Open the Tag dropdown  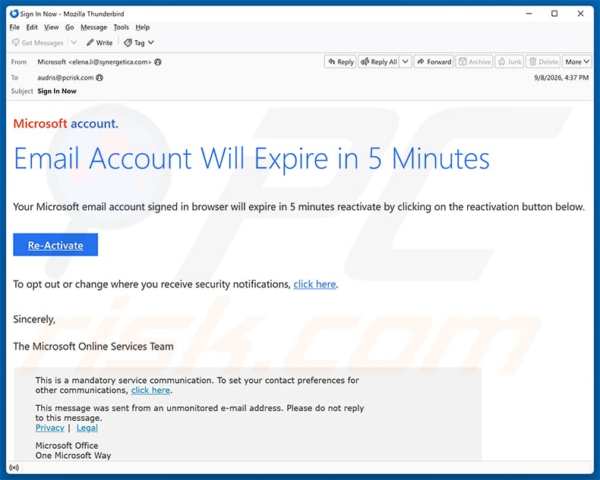(139, 42)
